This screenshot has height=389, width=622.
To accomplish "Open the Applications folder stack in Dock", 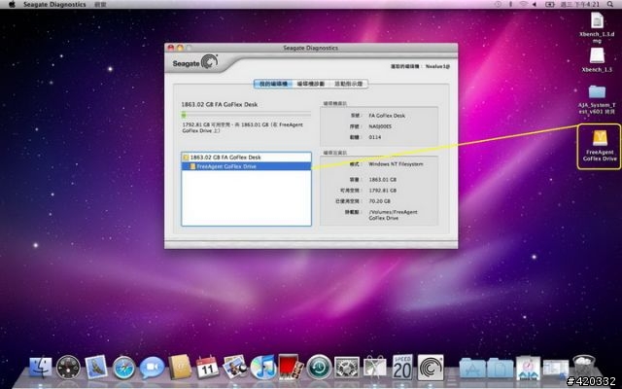I will [472, 368].
